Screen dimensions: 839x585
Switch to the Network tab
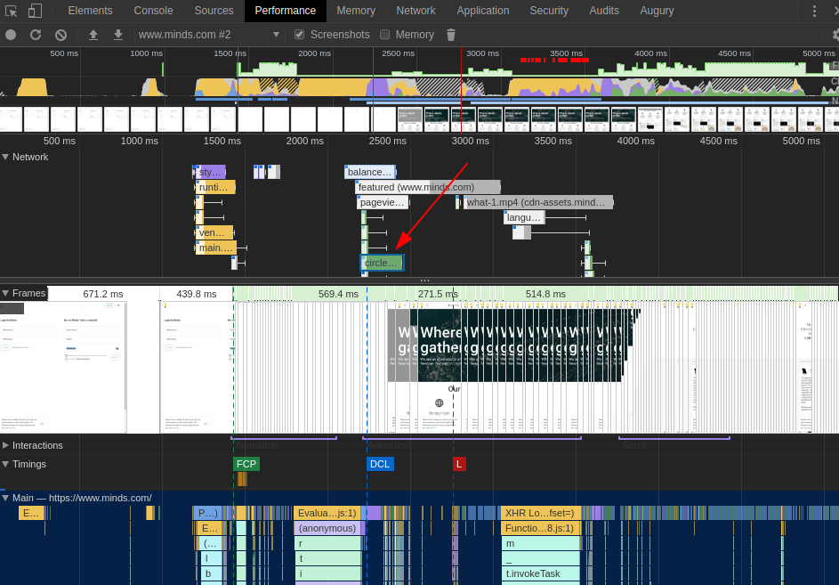coord(415,11)
